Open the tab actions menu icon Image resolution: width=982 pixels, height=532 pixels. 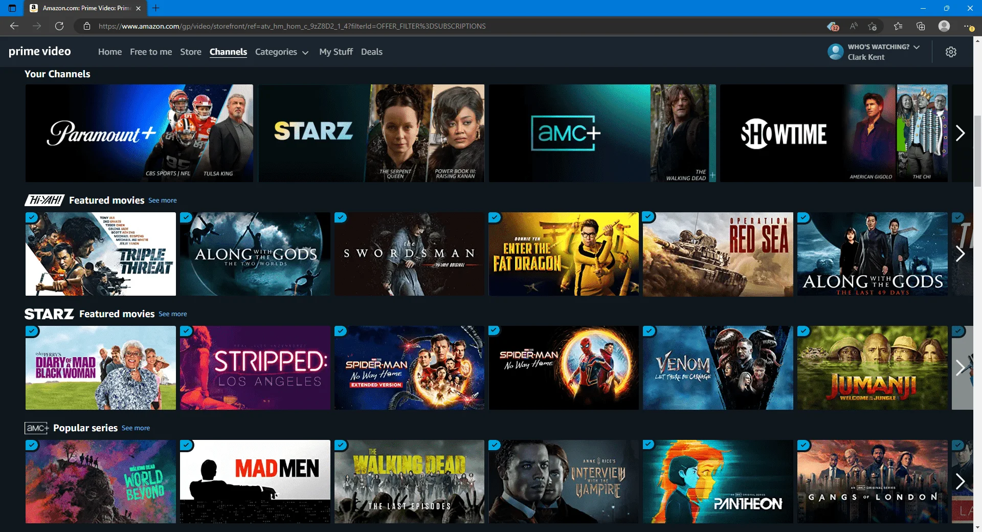12,8
